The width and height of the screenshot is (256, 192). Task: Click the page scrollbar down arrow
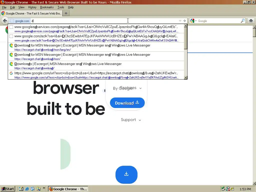(x=254, y=183)
